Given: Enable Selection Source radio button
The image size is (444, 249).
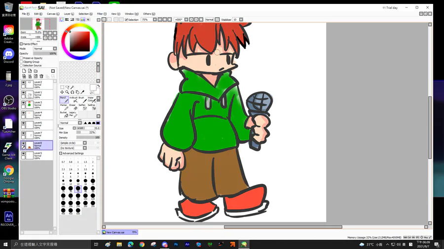Looking at the screenshot, I should 21,65.
